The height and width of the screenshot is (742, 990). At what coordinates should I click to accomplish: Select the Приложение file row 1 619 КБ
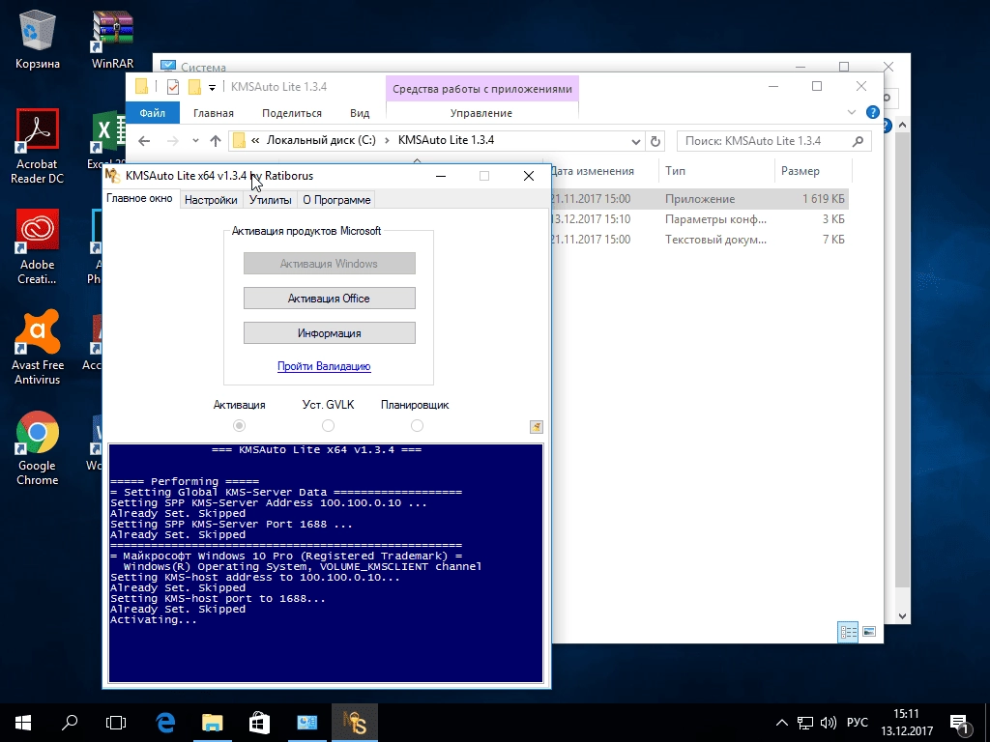[x=700, y=199]
